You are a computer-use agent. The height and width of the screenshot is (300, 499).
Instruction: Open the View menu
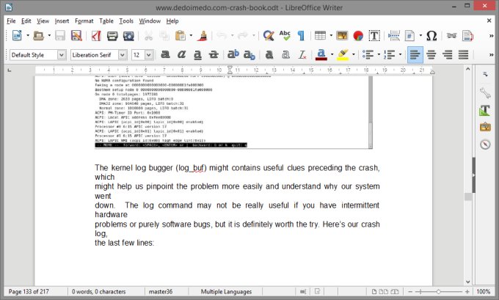pos(43,21)
